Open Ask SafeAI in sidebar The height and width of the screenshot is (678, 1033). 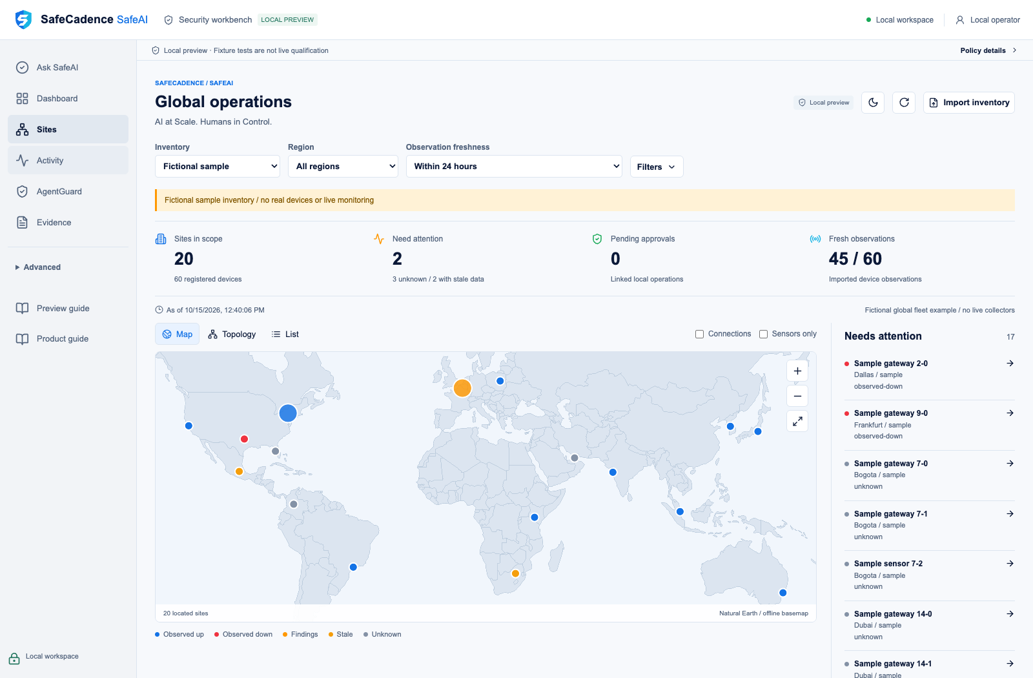point(68,67)
